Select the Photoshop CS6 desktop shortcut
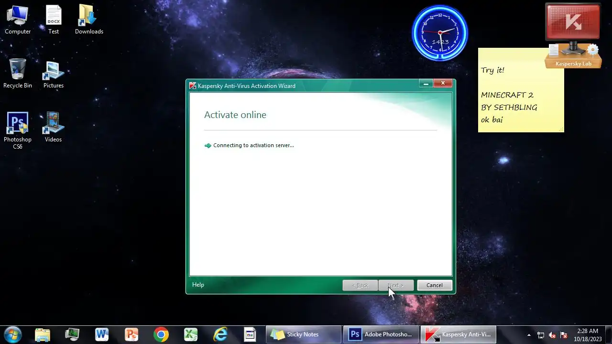Screen dimensions: 612x344 coord(18,130)
